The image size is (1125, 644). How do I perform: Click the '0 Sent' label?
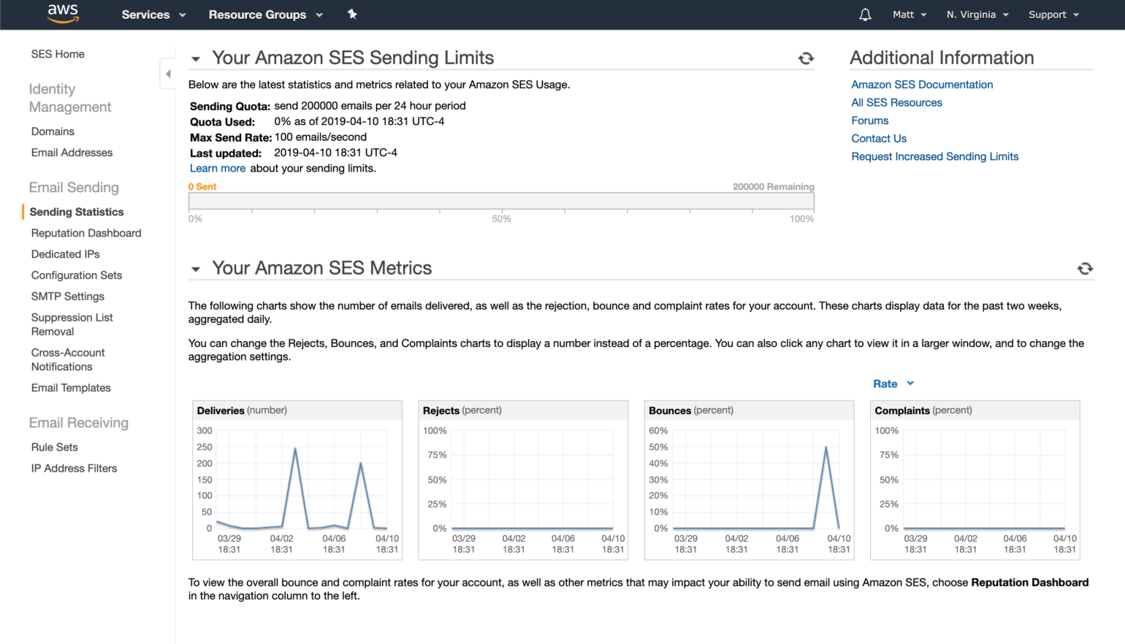point(202,187)
